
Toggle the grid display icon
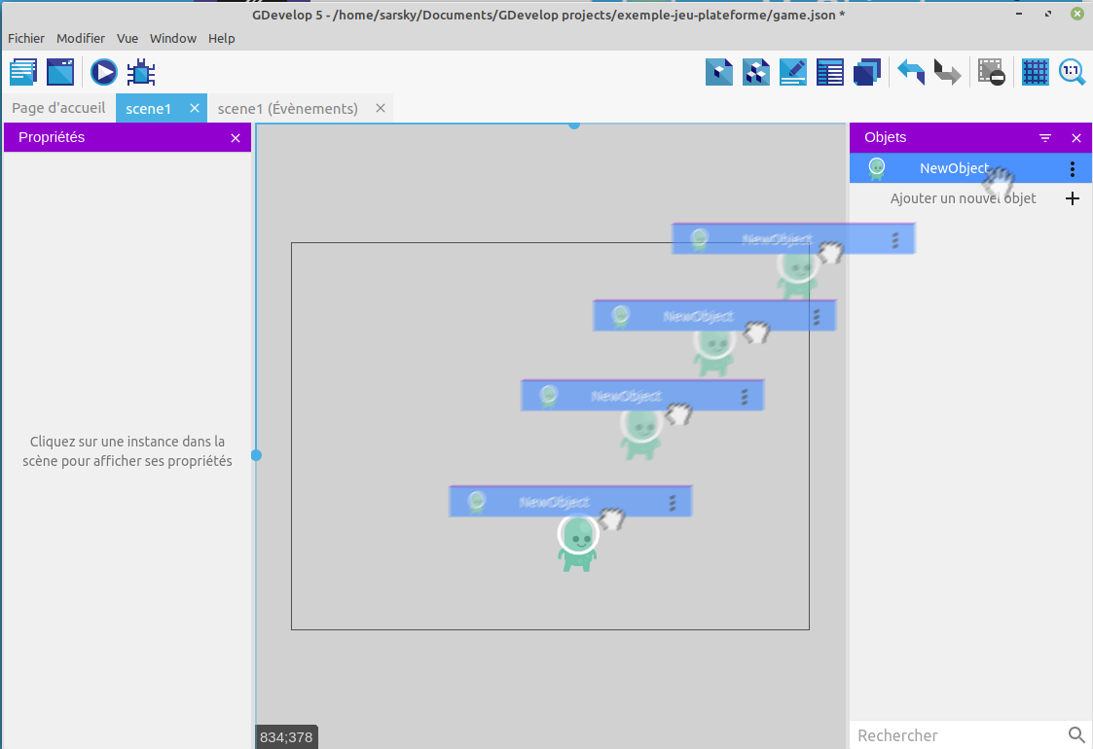[1036, 73]
